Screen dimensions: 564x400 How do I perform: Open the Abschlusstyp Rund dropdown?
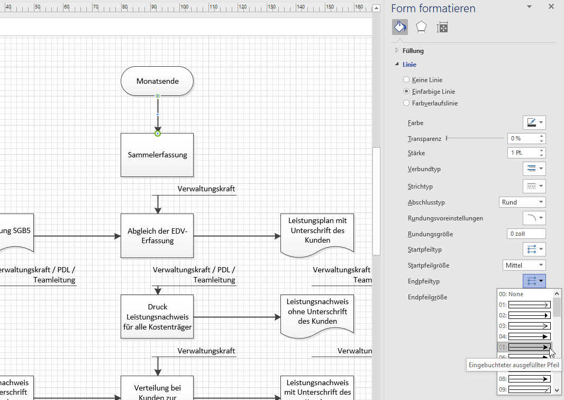coord(522,202)
